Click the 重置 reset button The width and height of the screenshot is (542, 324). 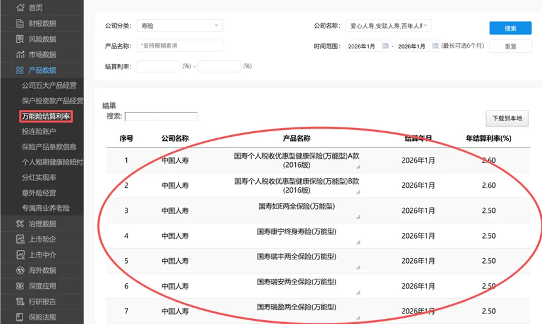510,46
